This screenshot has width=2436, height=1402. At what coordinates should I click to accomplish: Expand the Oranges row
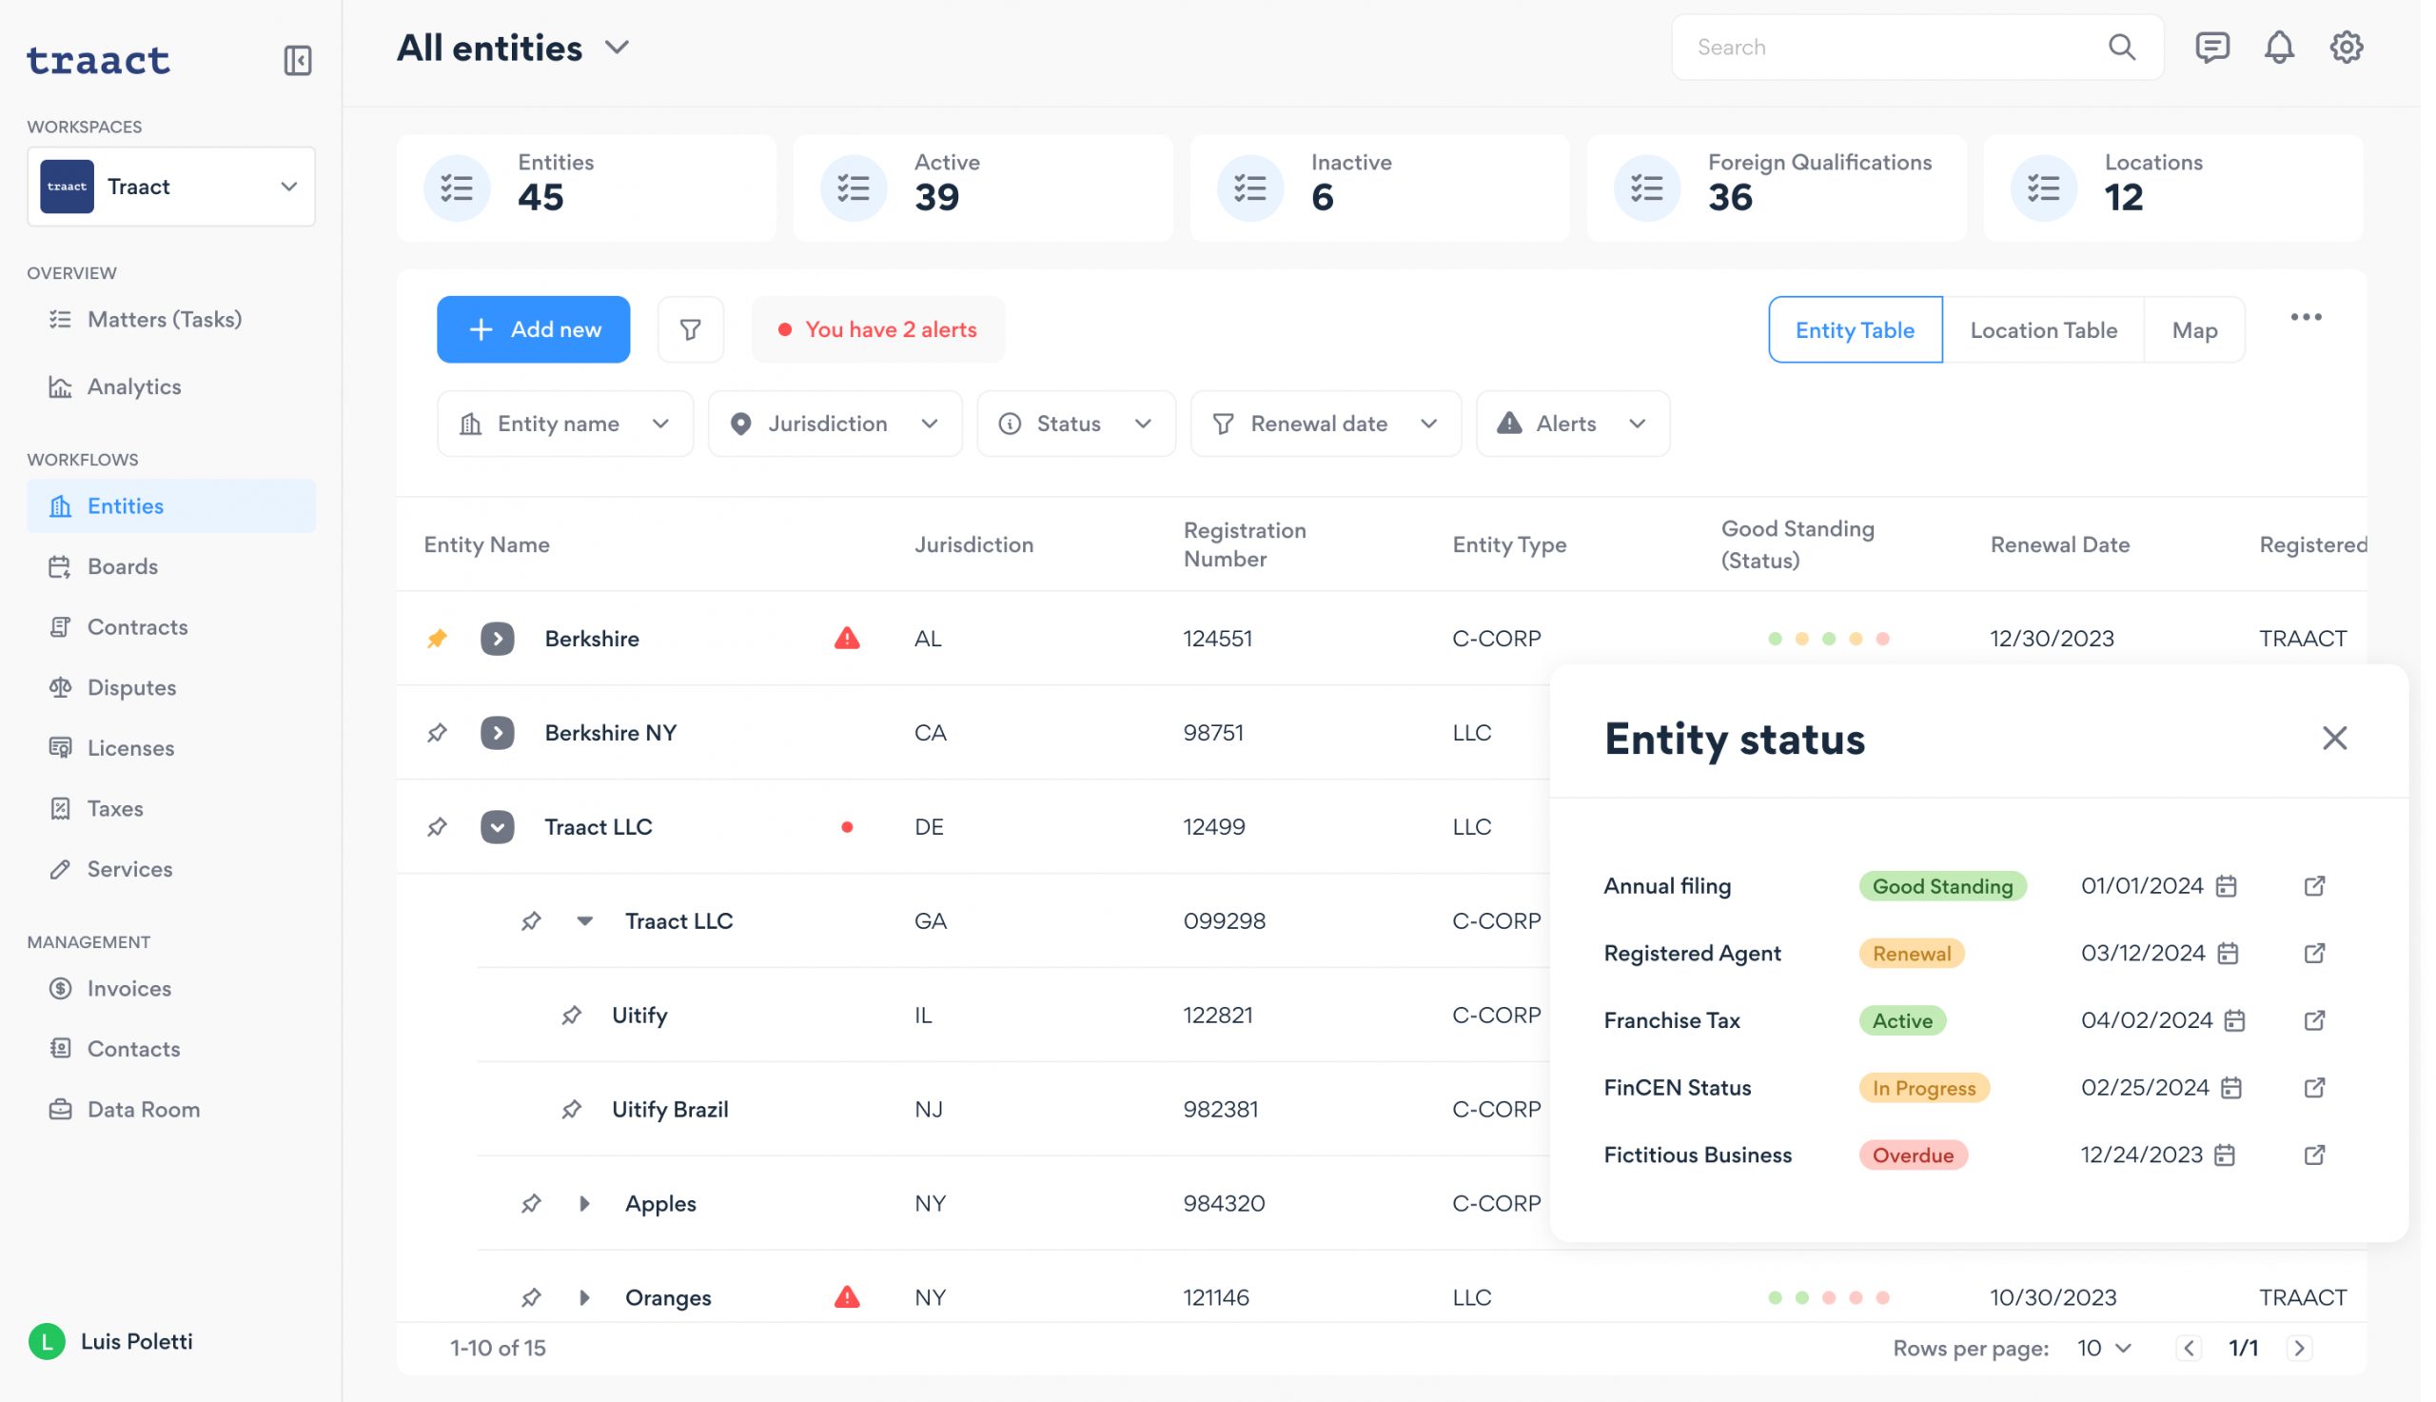coord(584,1297)
